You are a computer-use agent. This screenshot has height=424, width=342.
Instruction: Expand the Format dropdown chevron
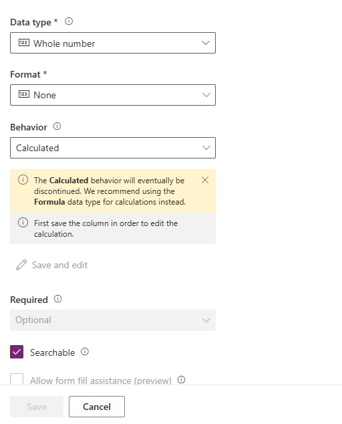click(206, 95)
